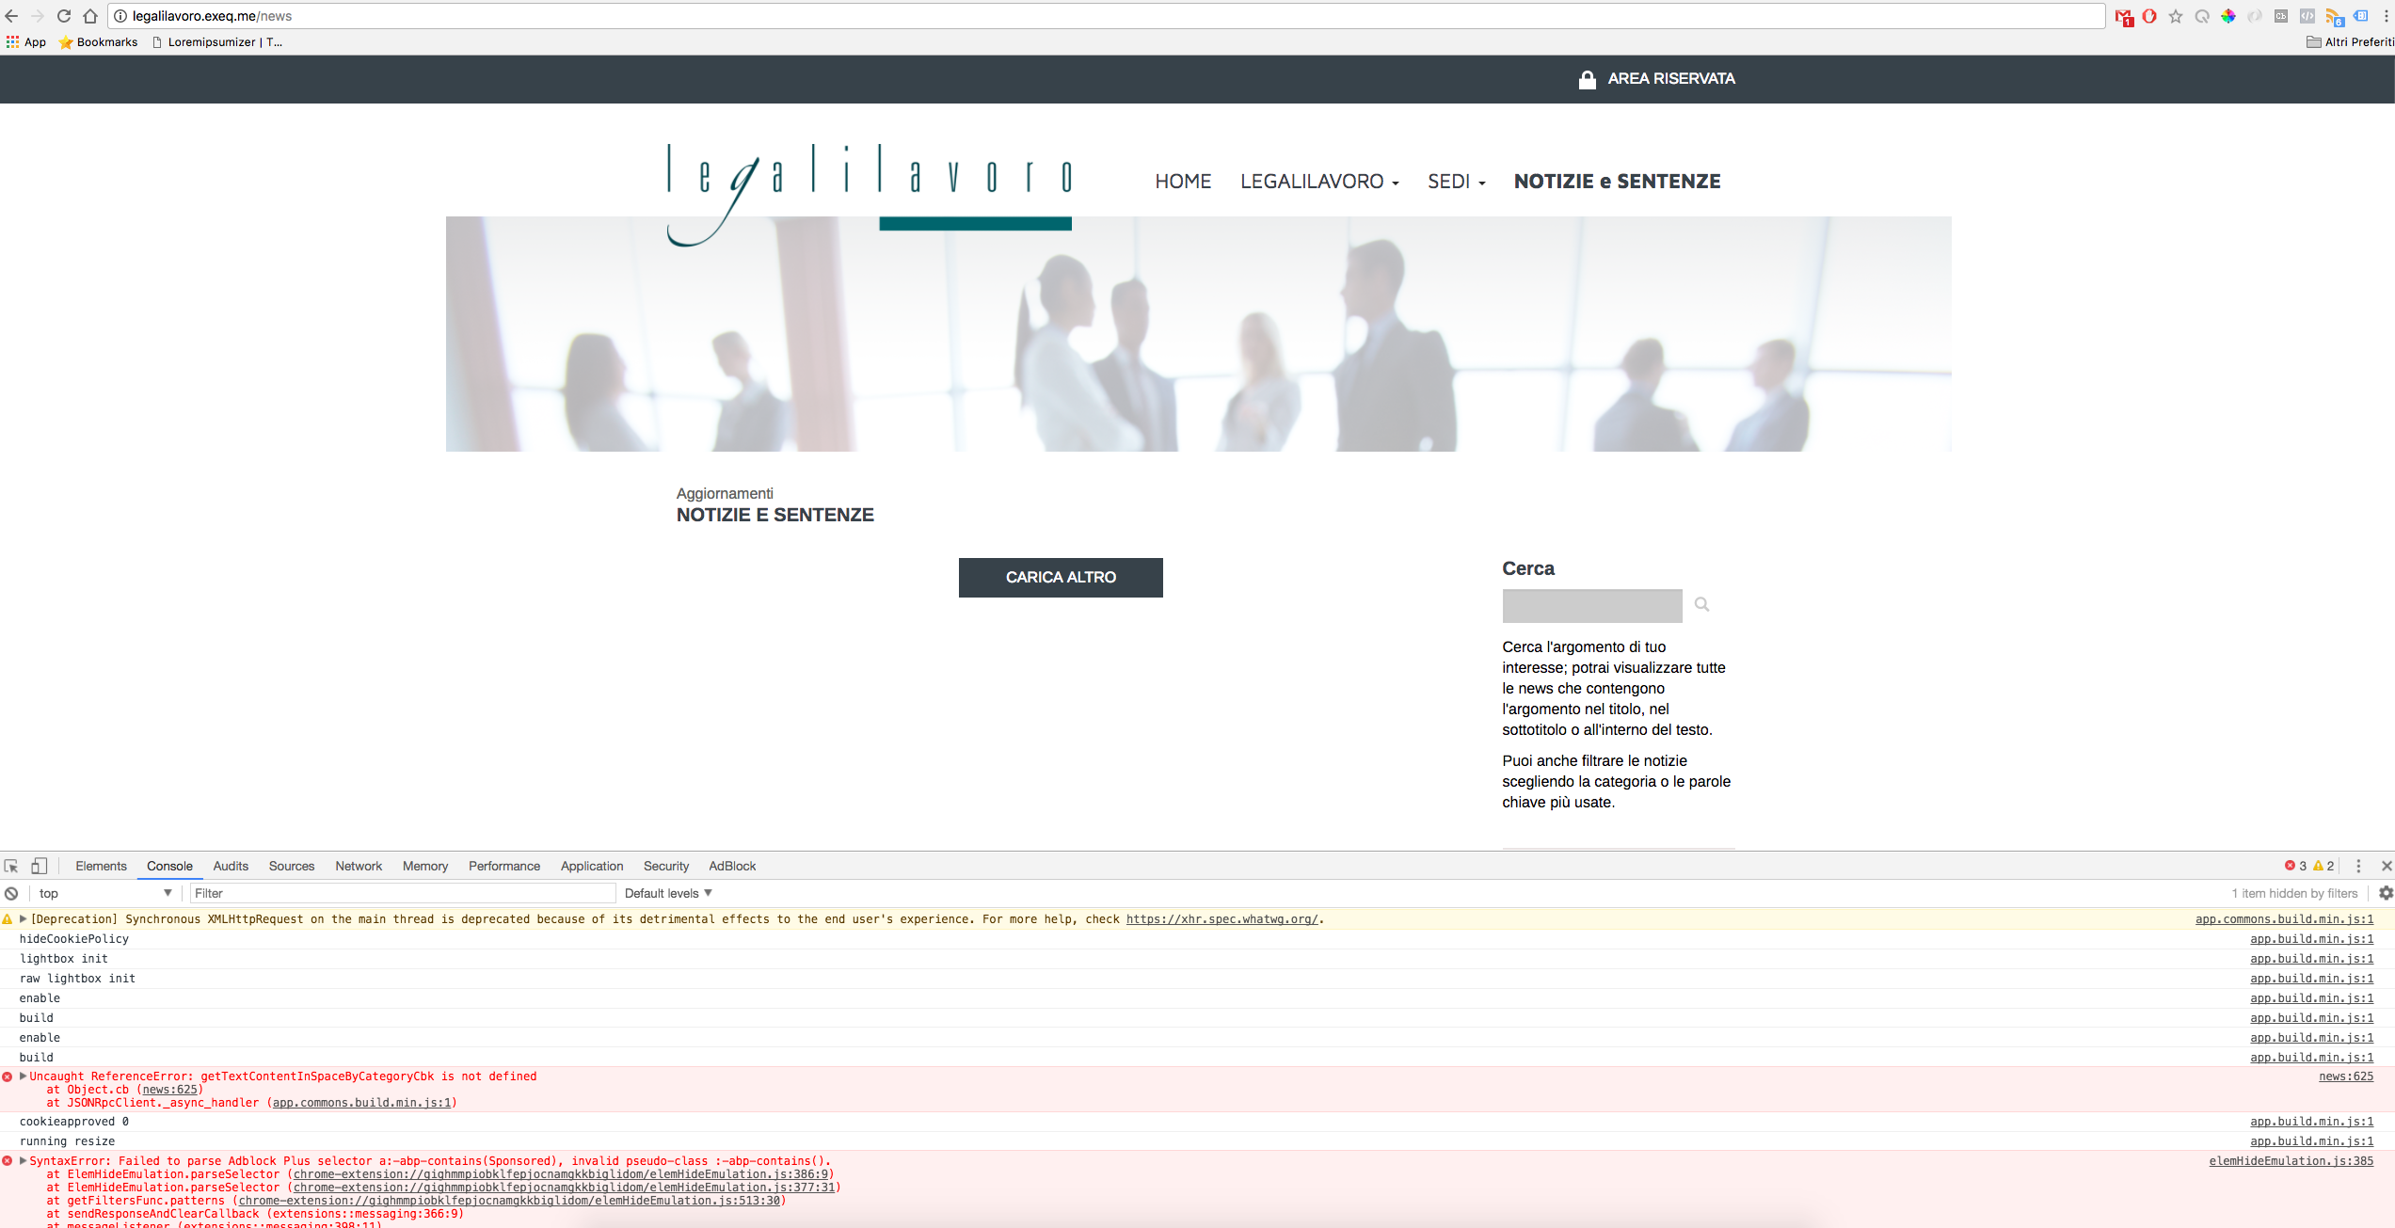This screenshot has height=1228, width=2395.
Task: Click the color picker wheel extension icon
Action: pos(2228,16)
